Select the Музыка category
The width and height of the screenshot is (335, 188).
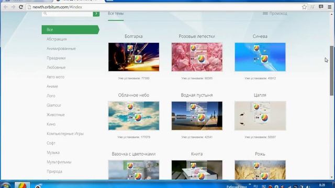coord(53,152)
